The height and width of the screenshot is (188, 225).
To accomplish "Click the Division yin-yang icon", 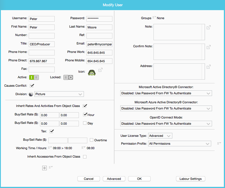I will pyautogui.click(x=31, y=94).
